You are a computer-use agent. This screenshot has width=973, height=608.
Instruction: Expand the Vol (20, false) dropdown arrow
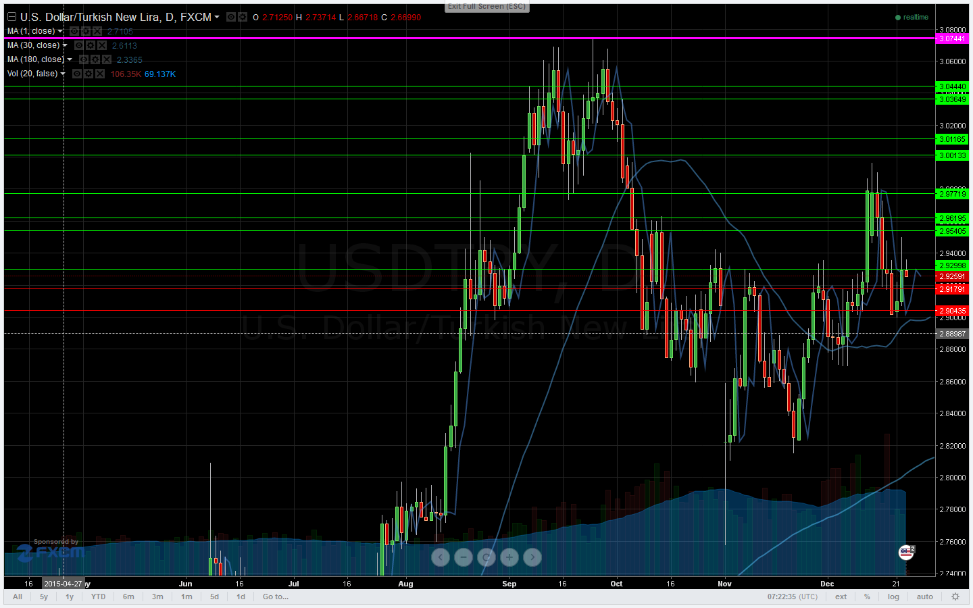[63, 74]
